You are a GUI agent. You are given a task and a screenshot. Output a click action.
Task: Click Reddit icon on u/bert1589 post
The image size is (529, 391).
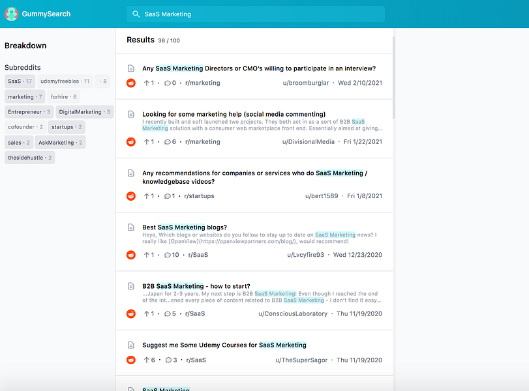pos(131,196)
